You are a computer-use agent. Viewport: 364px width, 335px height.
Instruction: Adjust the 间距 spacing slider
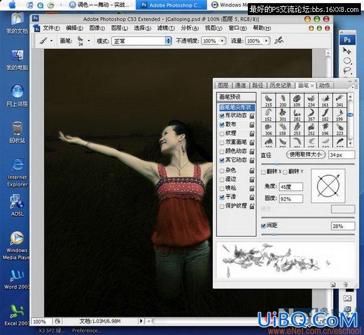point(308,235)
